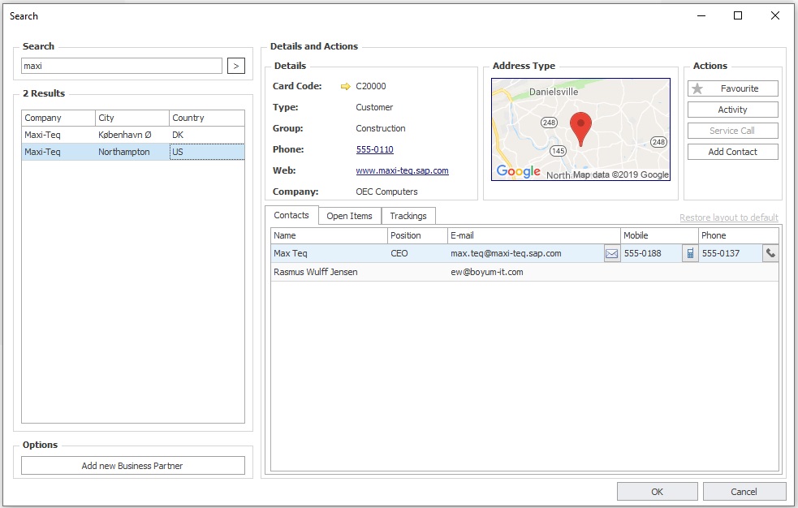
Task: Click card code value C20000
Action: pos(371,87)
